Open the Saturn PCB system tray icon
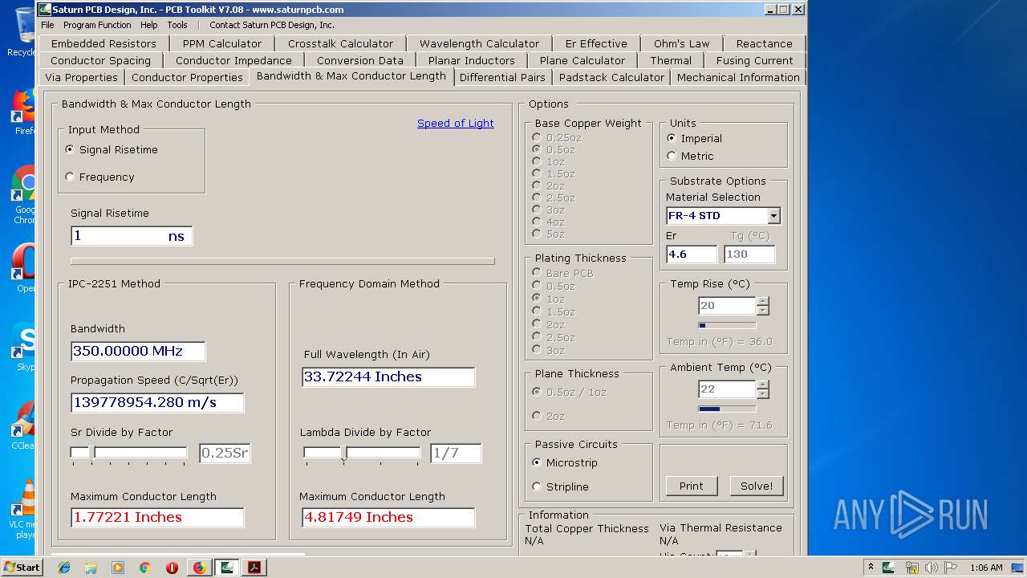Image resolution: width=1027 pixels, height=578 pixels. point(888,568)
